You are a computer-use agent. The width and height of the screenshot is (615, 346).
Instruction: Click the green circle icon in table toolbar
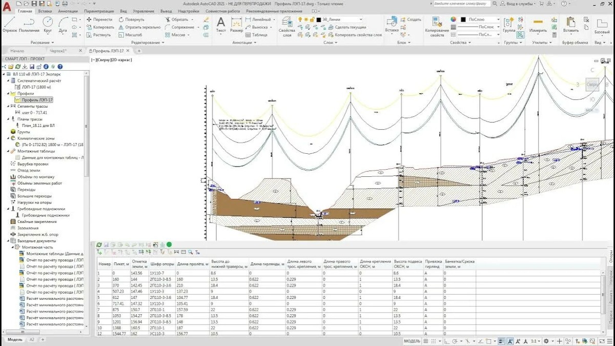pos(169,245)
